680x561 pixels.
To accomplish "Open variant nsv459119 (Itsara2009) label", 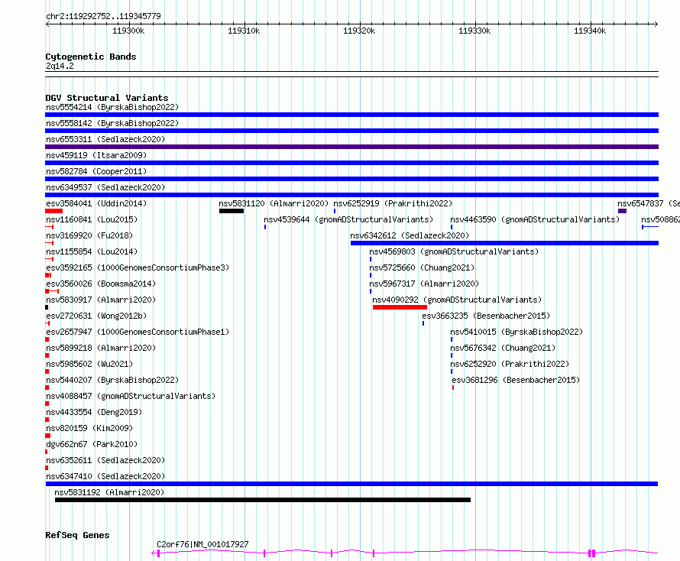I will (x=96, y=155).
